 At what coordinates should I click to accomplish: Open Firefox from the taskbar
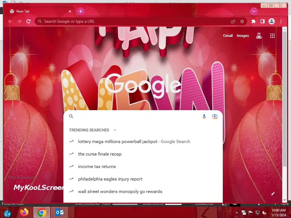click(24, 212)
